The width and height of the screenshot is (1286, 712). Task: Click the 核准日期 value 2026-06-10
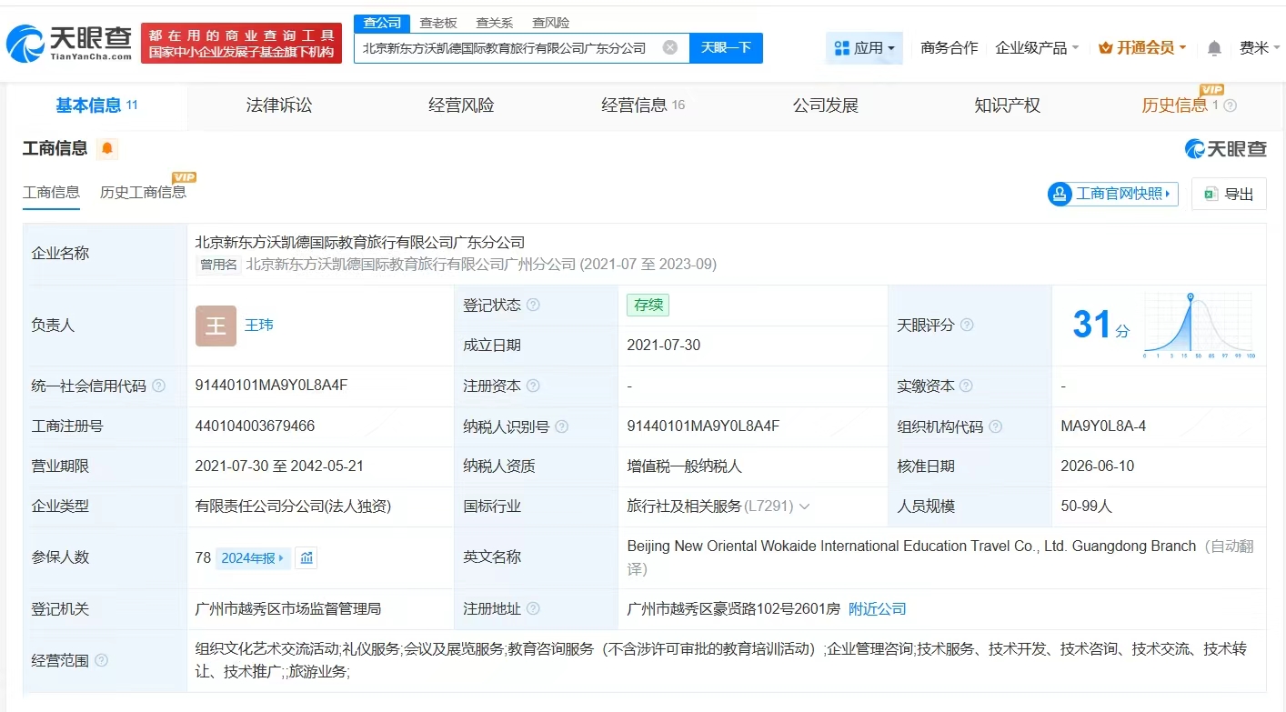pyautogui.click(x=1098, y=466)
